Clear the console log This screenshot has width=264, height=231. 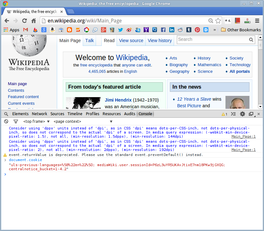[x=6, y=121]
